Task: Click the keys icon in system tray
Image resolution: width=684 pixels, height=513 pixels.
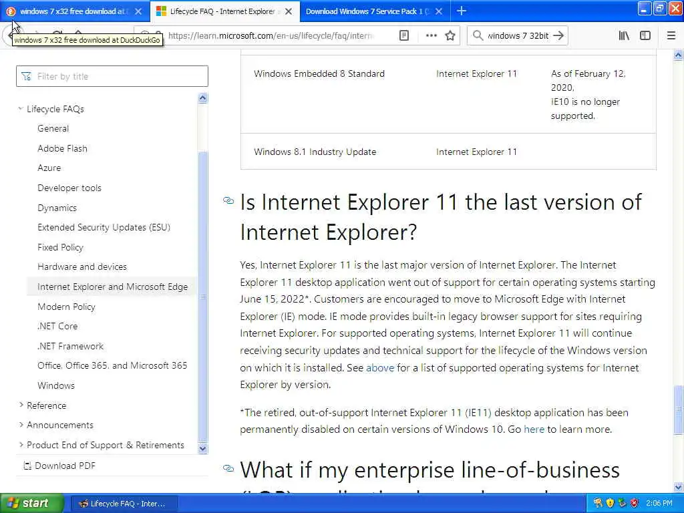Action: point(598,504)
